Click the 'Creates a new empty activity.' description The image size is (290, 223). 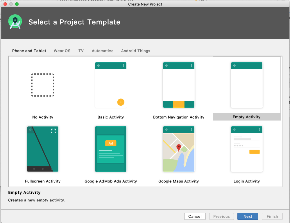tap(37, 200)
